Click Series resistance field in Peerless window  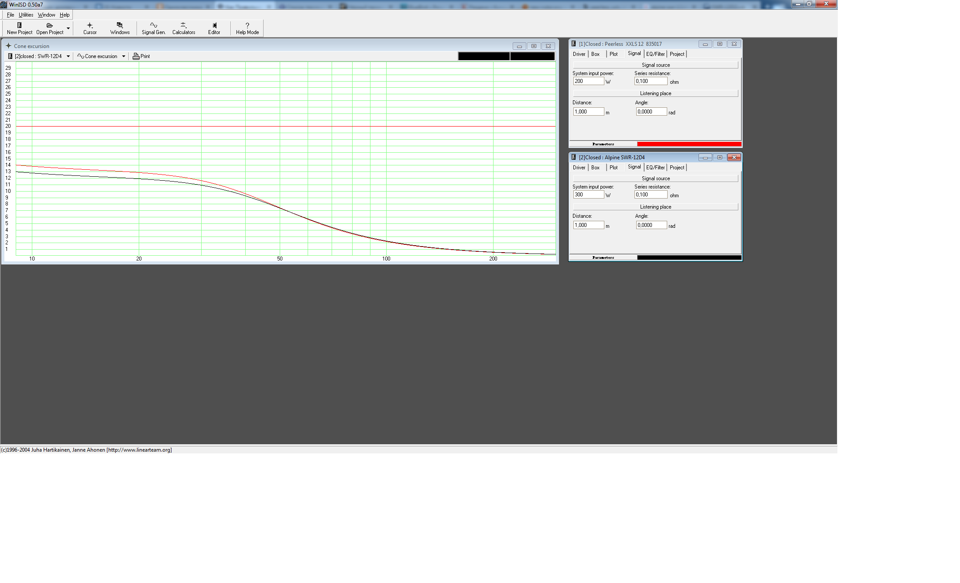[x=651, y=81]
